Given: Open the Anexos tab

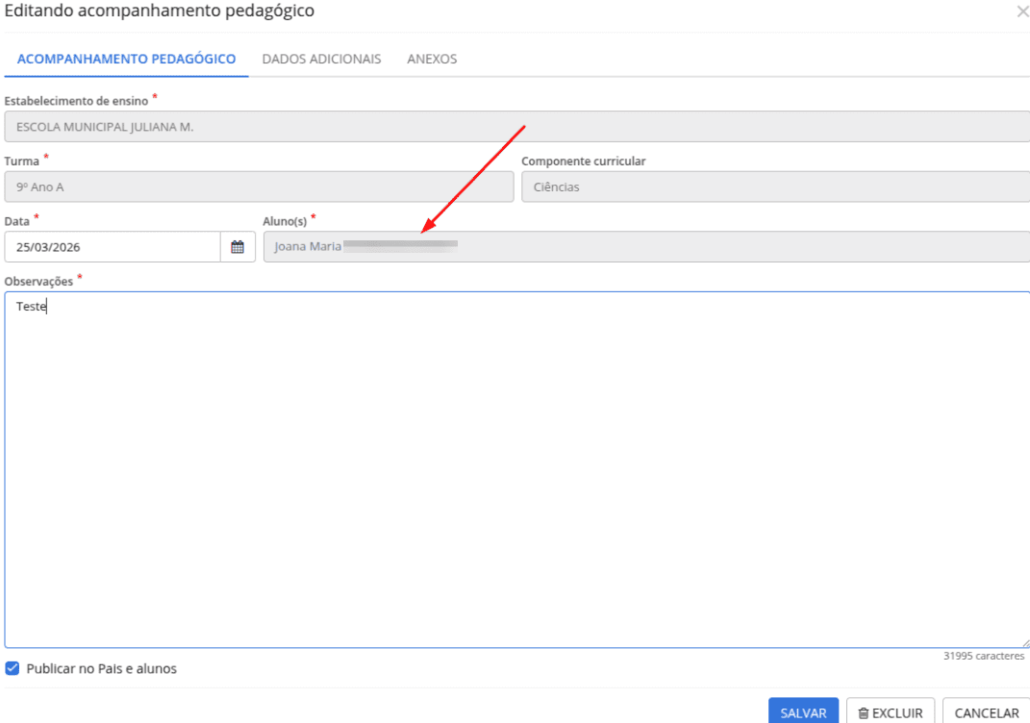Looking at the screenshot, I should 432,59.
